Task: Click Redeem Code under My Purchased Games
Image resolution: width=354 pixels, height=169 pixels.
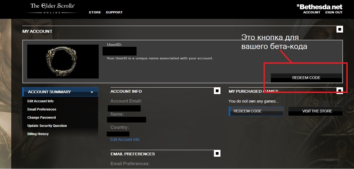Action: (x=256, y=111)
